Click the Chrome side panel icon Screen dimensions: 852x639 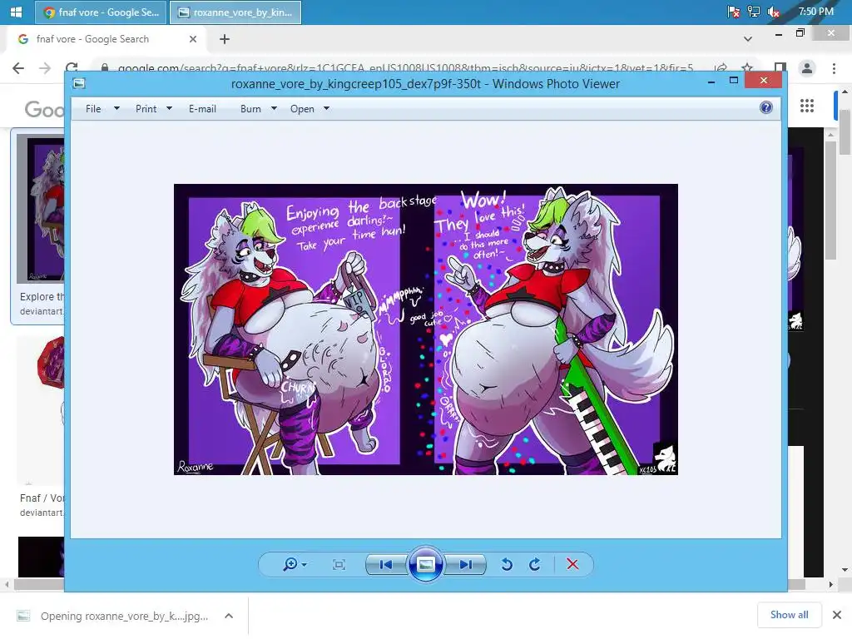(780, 68)
